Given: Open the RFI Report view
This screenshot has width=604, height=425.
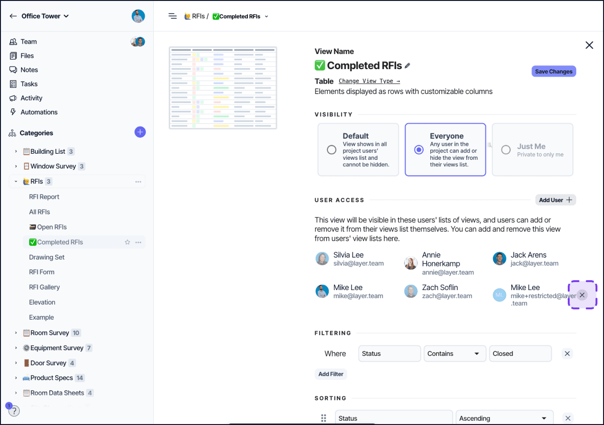Looking at the screenshot, I should click(44, 197).
